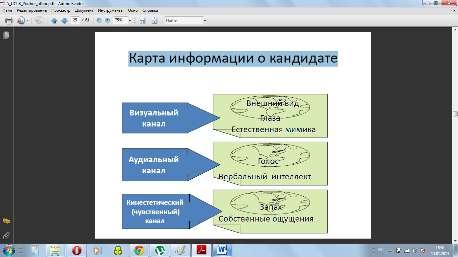Click the text Вербальный интеллект

point(265,176)
